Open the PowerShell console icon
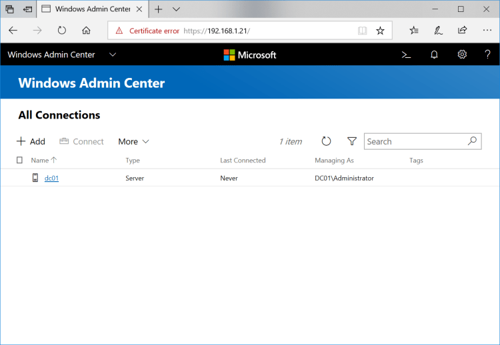 (405, 55)
